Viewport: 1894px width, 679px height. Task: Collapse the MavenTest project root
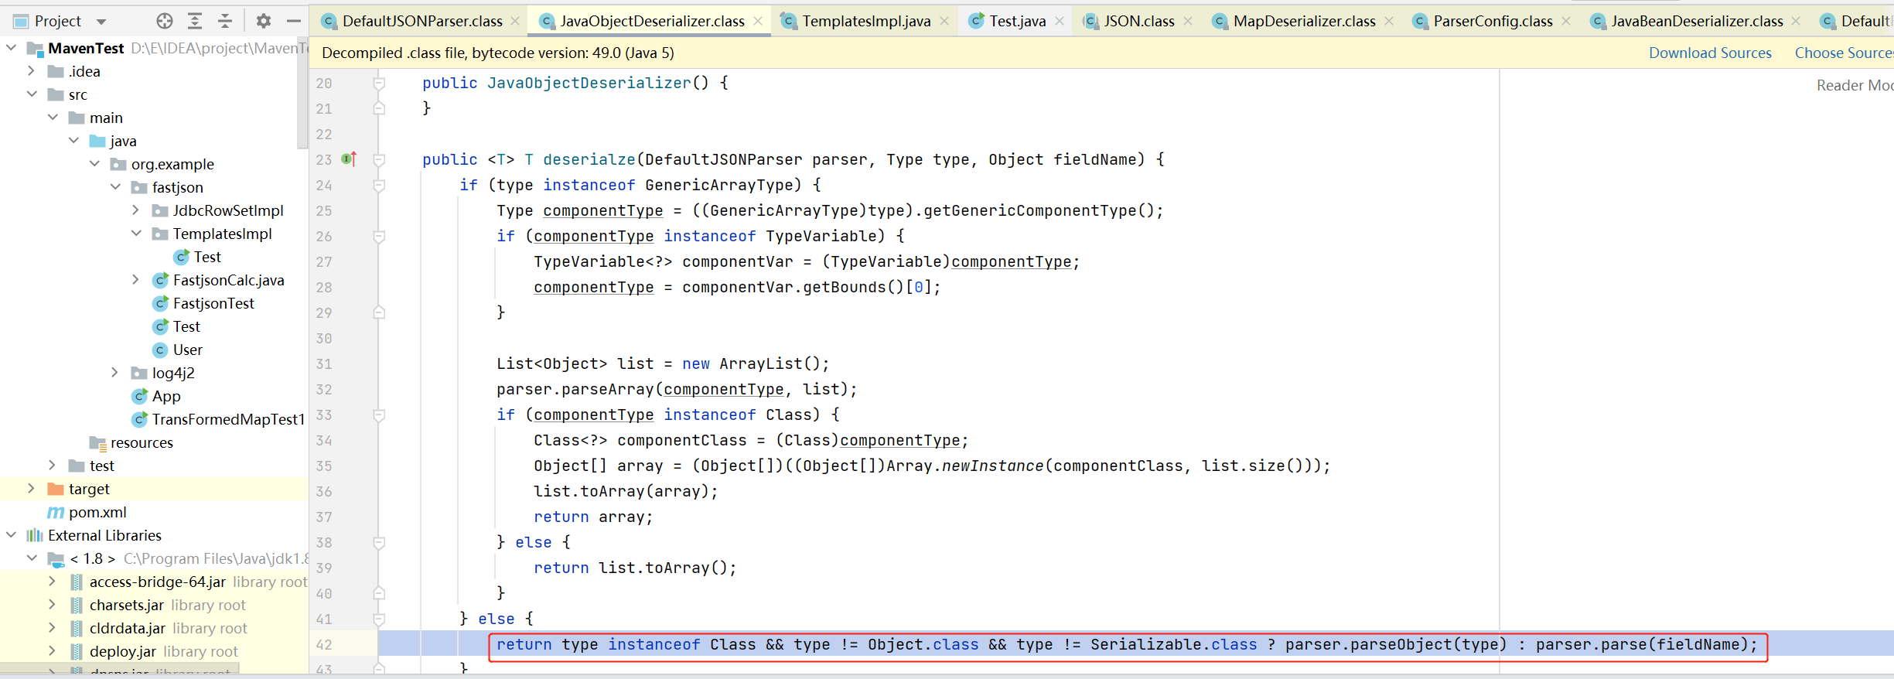click(x=11, y=48)
